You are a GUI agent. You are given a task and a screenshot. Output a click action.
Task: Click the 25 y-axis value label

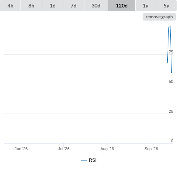(171, 111)
